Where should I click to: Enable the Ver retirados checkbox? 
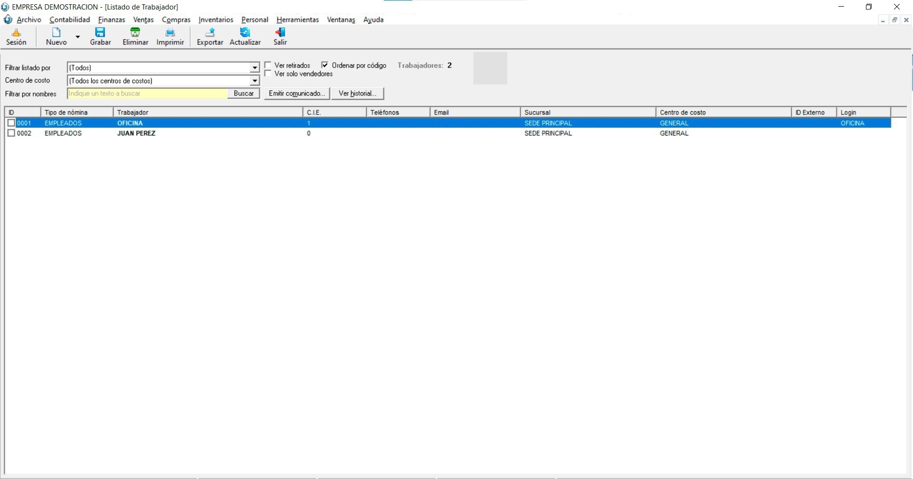pyautogui.click(x=268, y=65)
